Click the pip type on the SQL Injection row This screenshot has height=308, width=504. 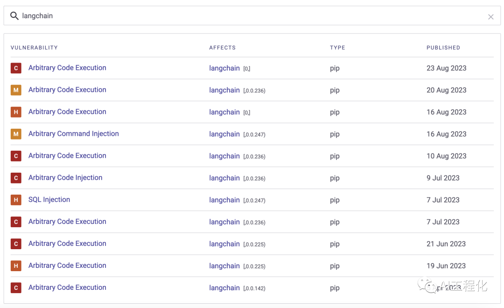click(335, 200)
